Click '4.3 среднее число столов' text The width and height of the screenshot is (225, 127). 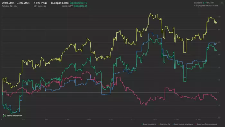pos(206,5)
